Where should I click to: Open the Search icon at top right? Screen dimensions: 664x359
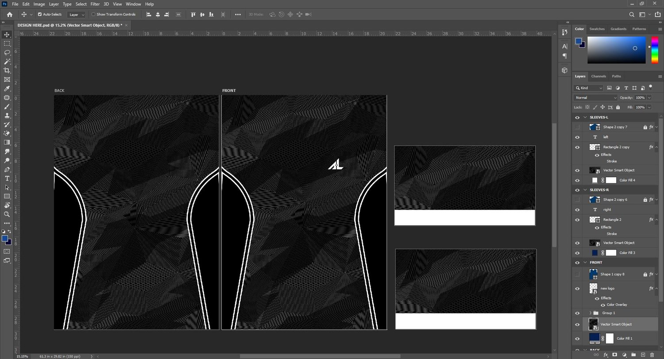[x=632, y=14]
